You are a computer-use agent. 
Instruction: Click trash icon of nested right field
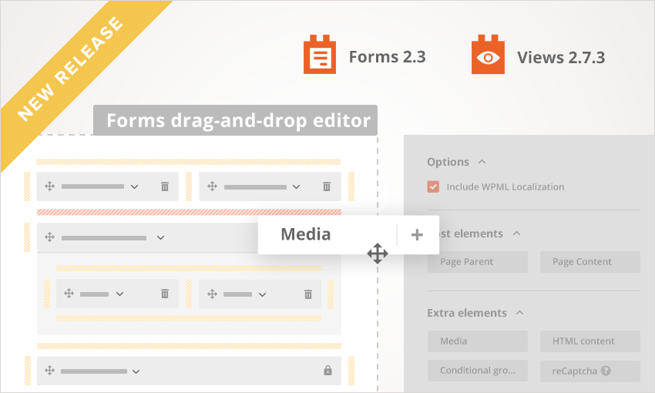point(308,294)
